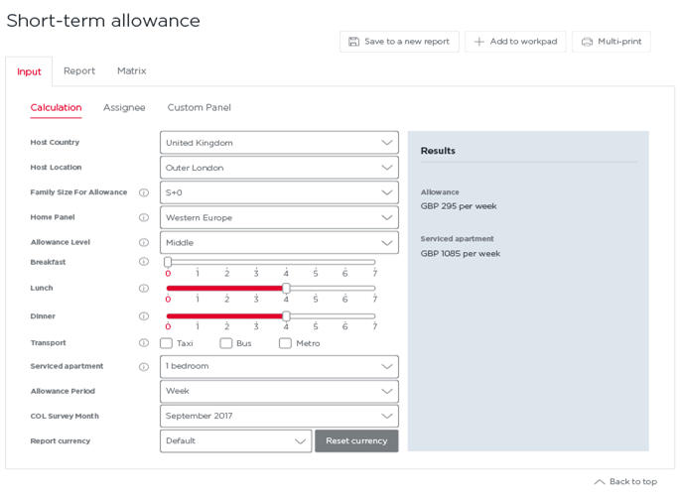Show info tooltip icon for Breakfast
This screenshot has width=680, height=496.
[144, 262]
